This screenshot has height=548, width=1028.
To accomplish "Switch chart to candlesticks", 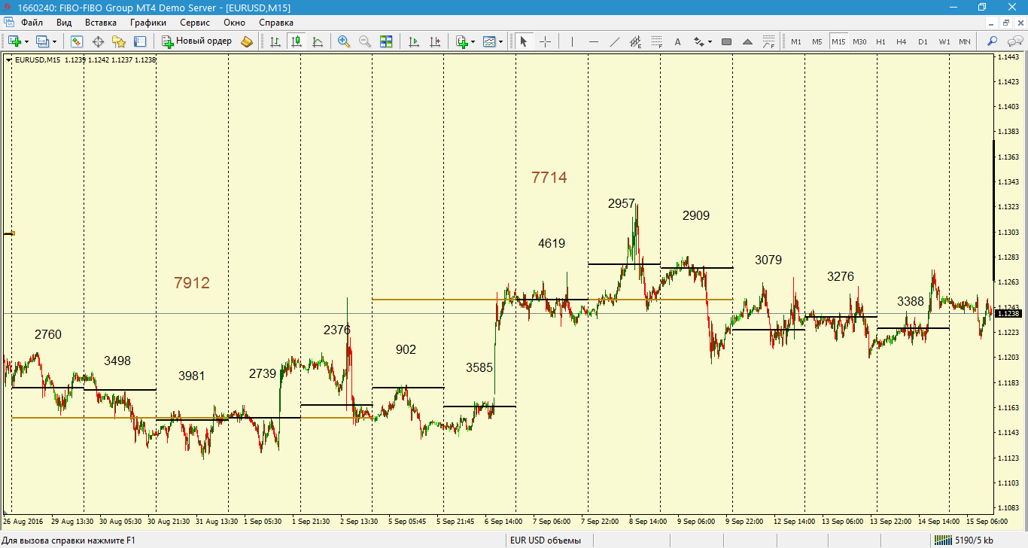I will tap(297, 41).
